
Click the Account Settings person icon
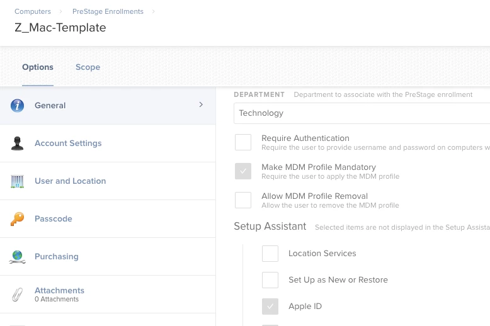(x=17, y=143)
